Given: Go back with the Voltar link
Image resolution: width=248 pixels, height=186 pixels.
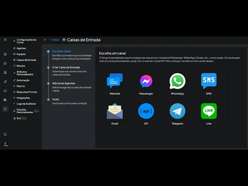Looking at the screenshot, I should [x=54, y=40].
